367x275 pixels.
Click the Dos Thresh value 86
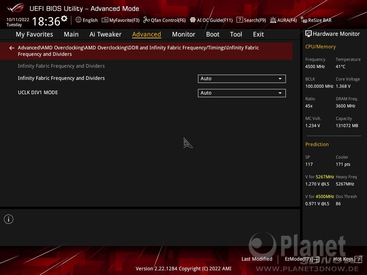(x=338, y=204)
